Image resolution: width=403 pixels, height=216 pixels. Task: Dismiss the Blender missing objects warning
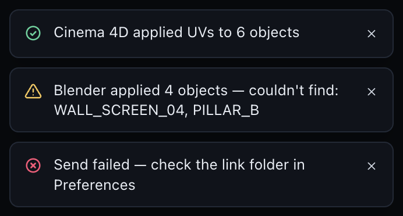(x=372, y=92)
